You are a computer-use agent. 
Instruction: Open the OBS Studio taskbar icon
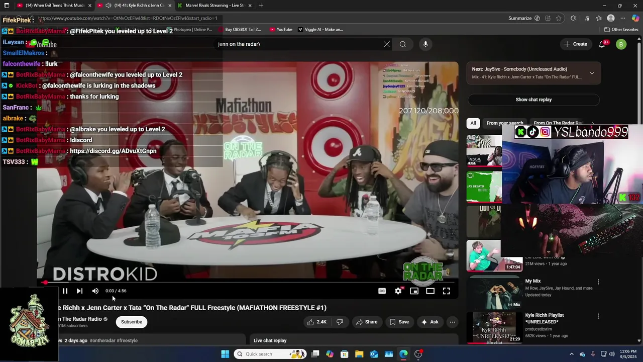pyautogui.click(x=418, y=354)
